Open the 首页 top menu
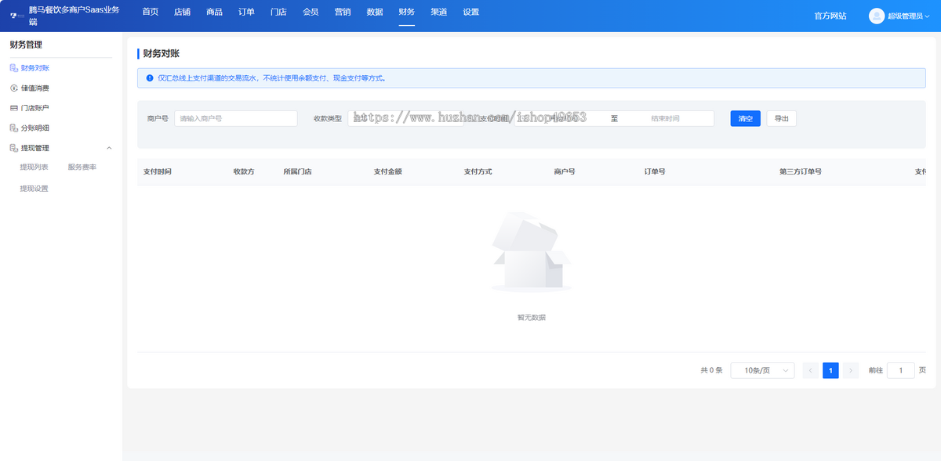This screenshot has height=461, width=941. (150, 12)
